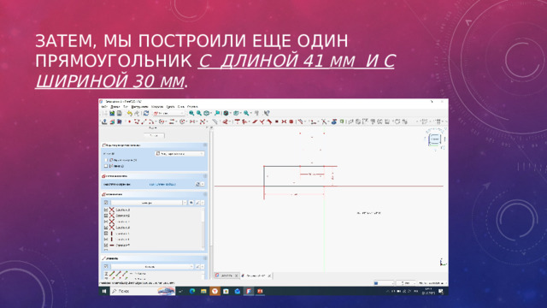Toggle the lower checkbox in solver messages panel
The image size is (547, 308).
(106, 166)
